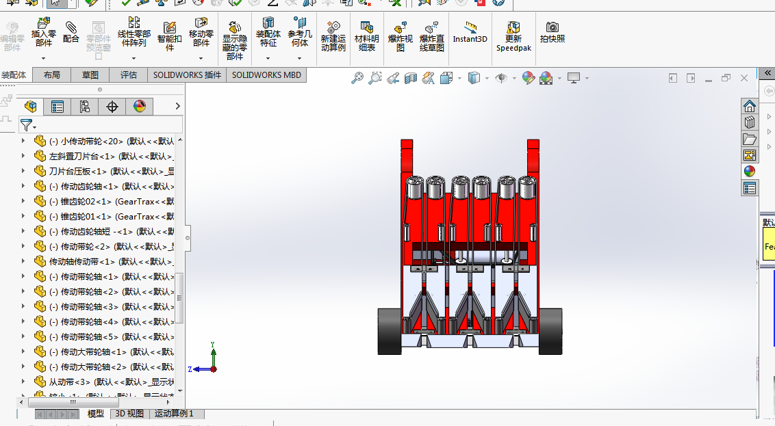Expand the 从动带<3> component node
The height and width of the screenshot is (426, 775).
coord(23,382)
